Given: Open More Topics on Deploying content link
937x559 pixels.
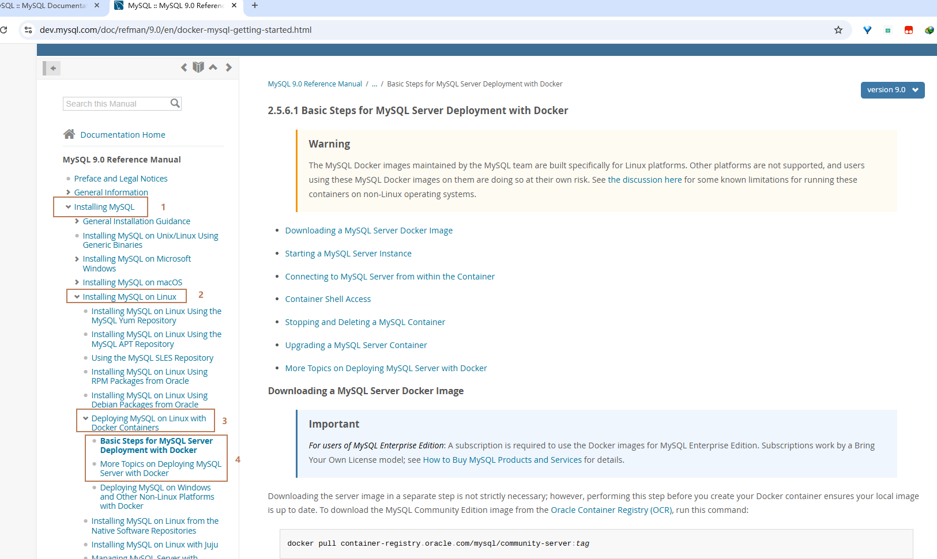Looking at the screenshot, I should click(x=386, y=368).
